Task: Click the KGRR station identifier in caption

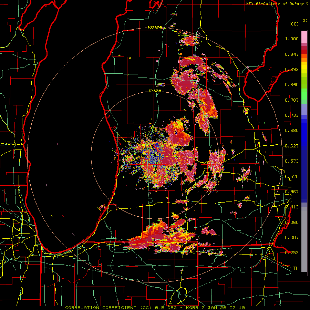Action: [192, 308]
